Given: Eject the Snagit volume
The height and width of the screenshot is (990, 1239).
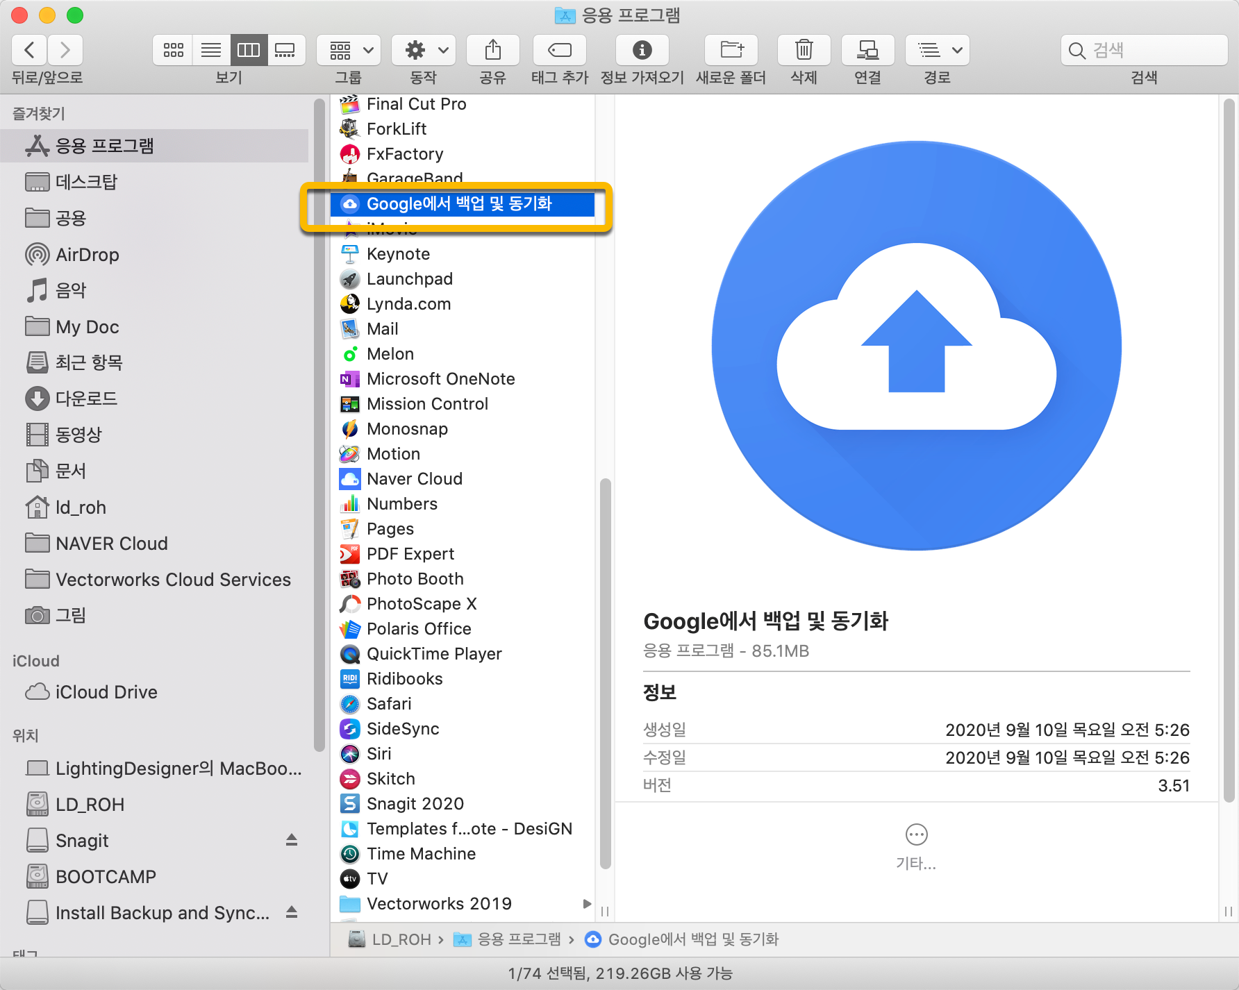Looking at the screenshot, I should coord(292,840).
